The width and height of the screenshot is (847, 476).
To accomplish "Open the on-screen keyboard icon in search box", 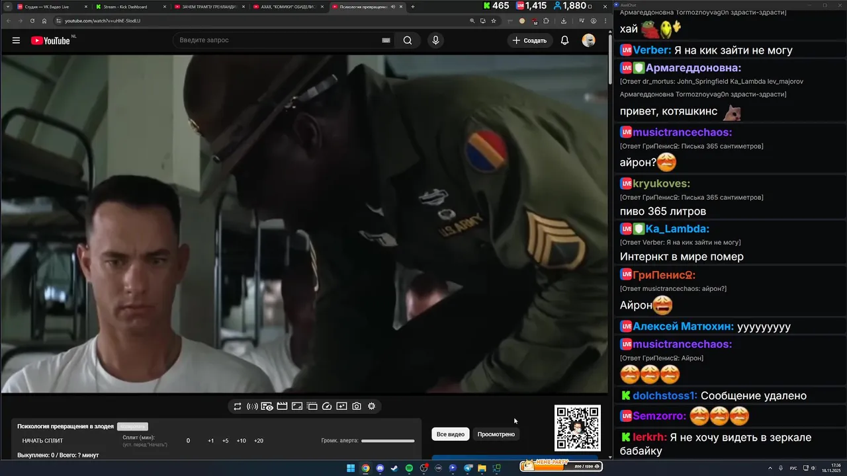I will coord(386,40).
